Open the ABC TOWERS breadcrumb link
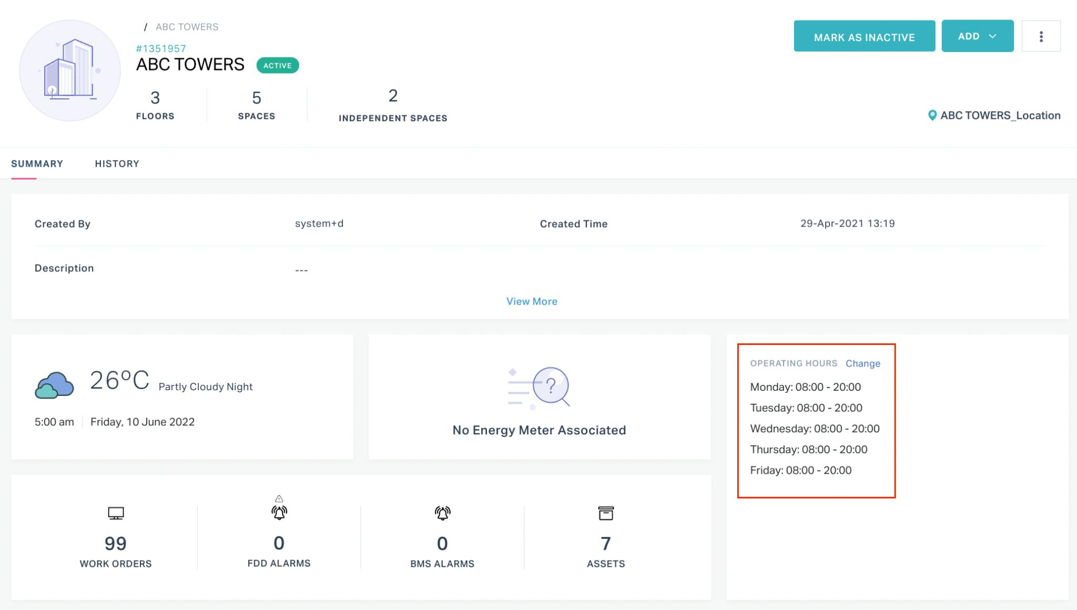The width and height of the screenshot is (1077, 610). point(187,27)
